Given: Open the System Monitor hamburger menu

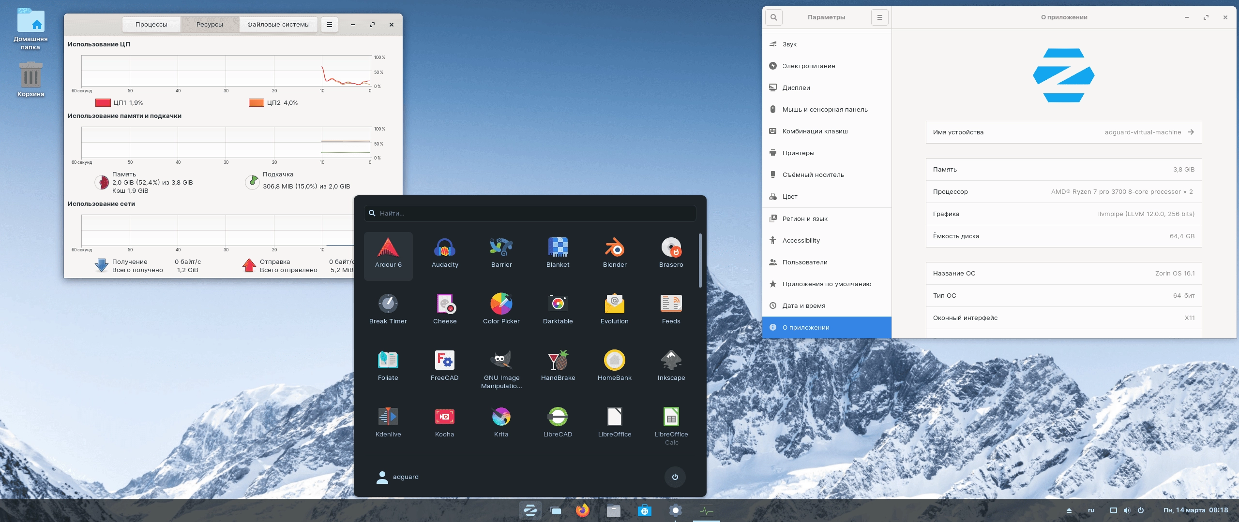Looking at the screenshot, I should (330, 25).
